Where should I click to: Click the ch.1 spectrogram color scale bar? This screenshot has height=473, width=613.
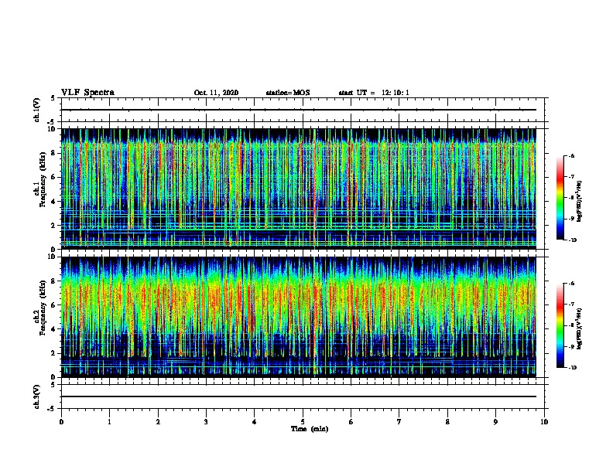point(560,198)
